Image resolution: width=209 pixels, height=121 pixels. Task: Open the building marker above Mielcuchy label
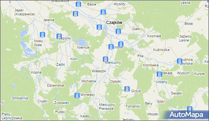[105, 59]
